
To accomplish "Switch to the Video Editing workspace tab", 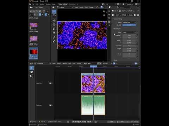I will pos(63,4).
